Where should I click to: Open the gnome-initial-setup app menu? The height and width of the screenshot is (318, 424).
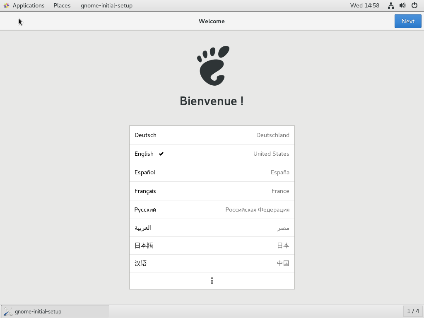[106, 5]
